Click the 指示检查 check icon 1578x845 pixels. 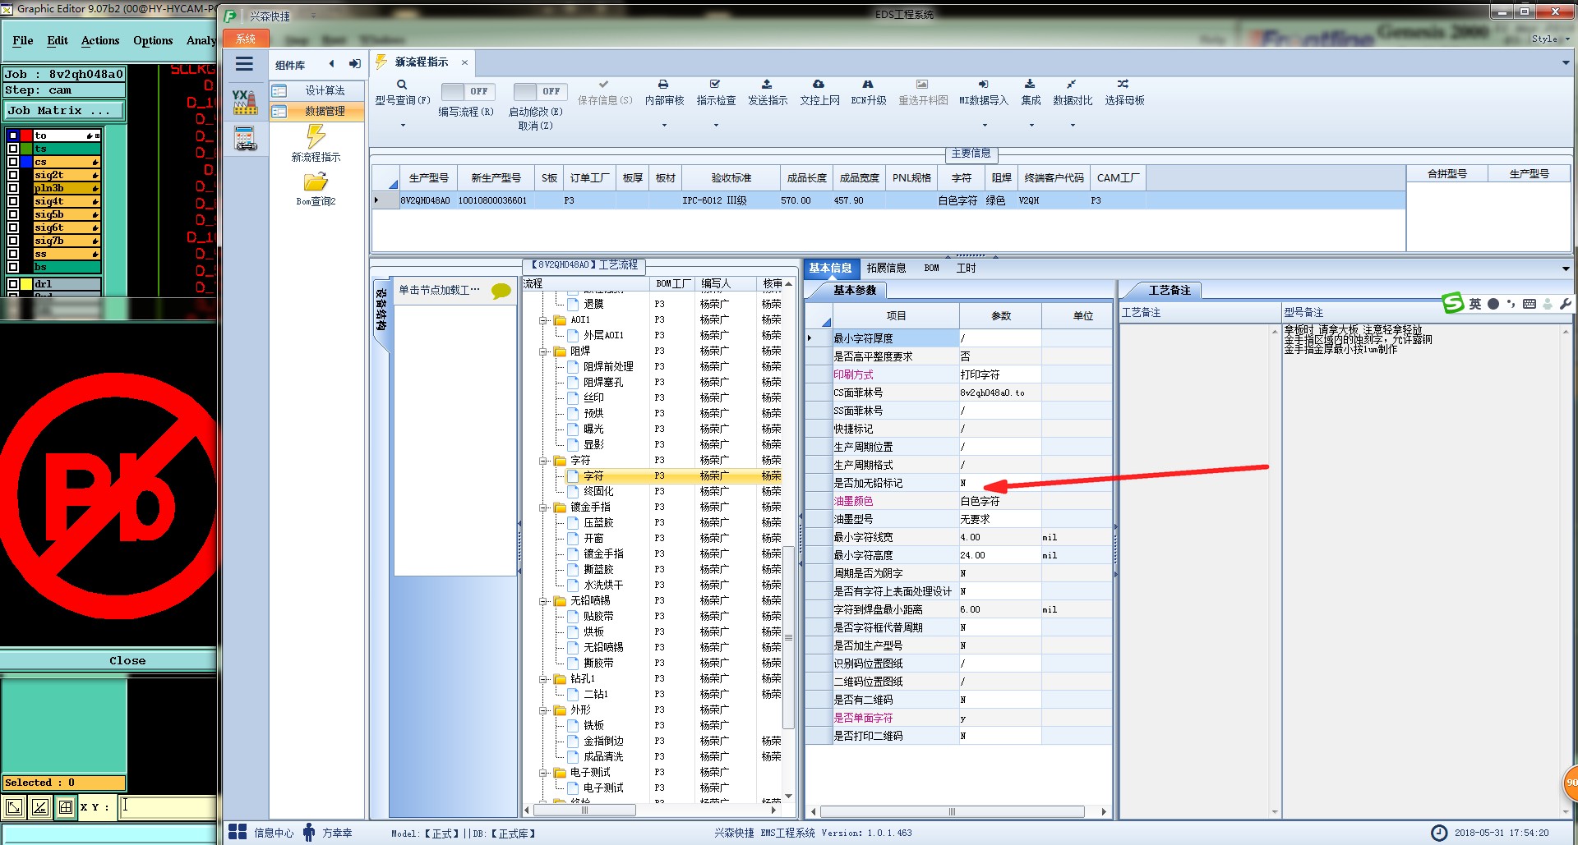click(x=715, y=85)
